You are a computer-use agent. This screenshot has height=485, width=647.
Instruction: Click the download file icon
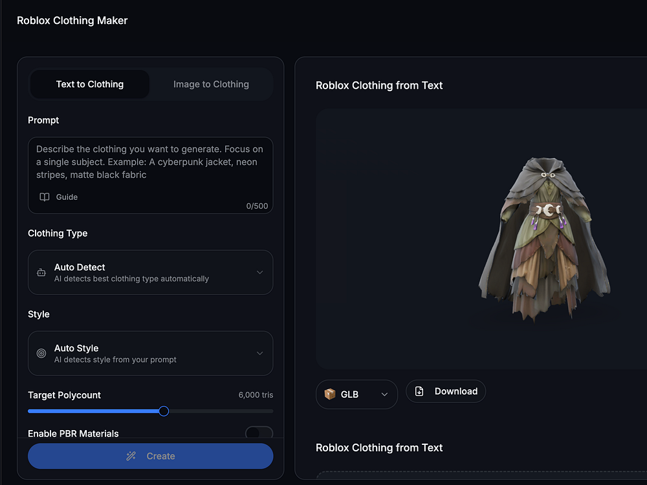[419, 391]
